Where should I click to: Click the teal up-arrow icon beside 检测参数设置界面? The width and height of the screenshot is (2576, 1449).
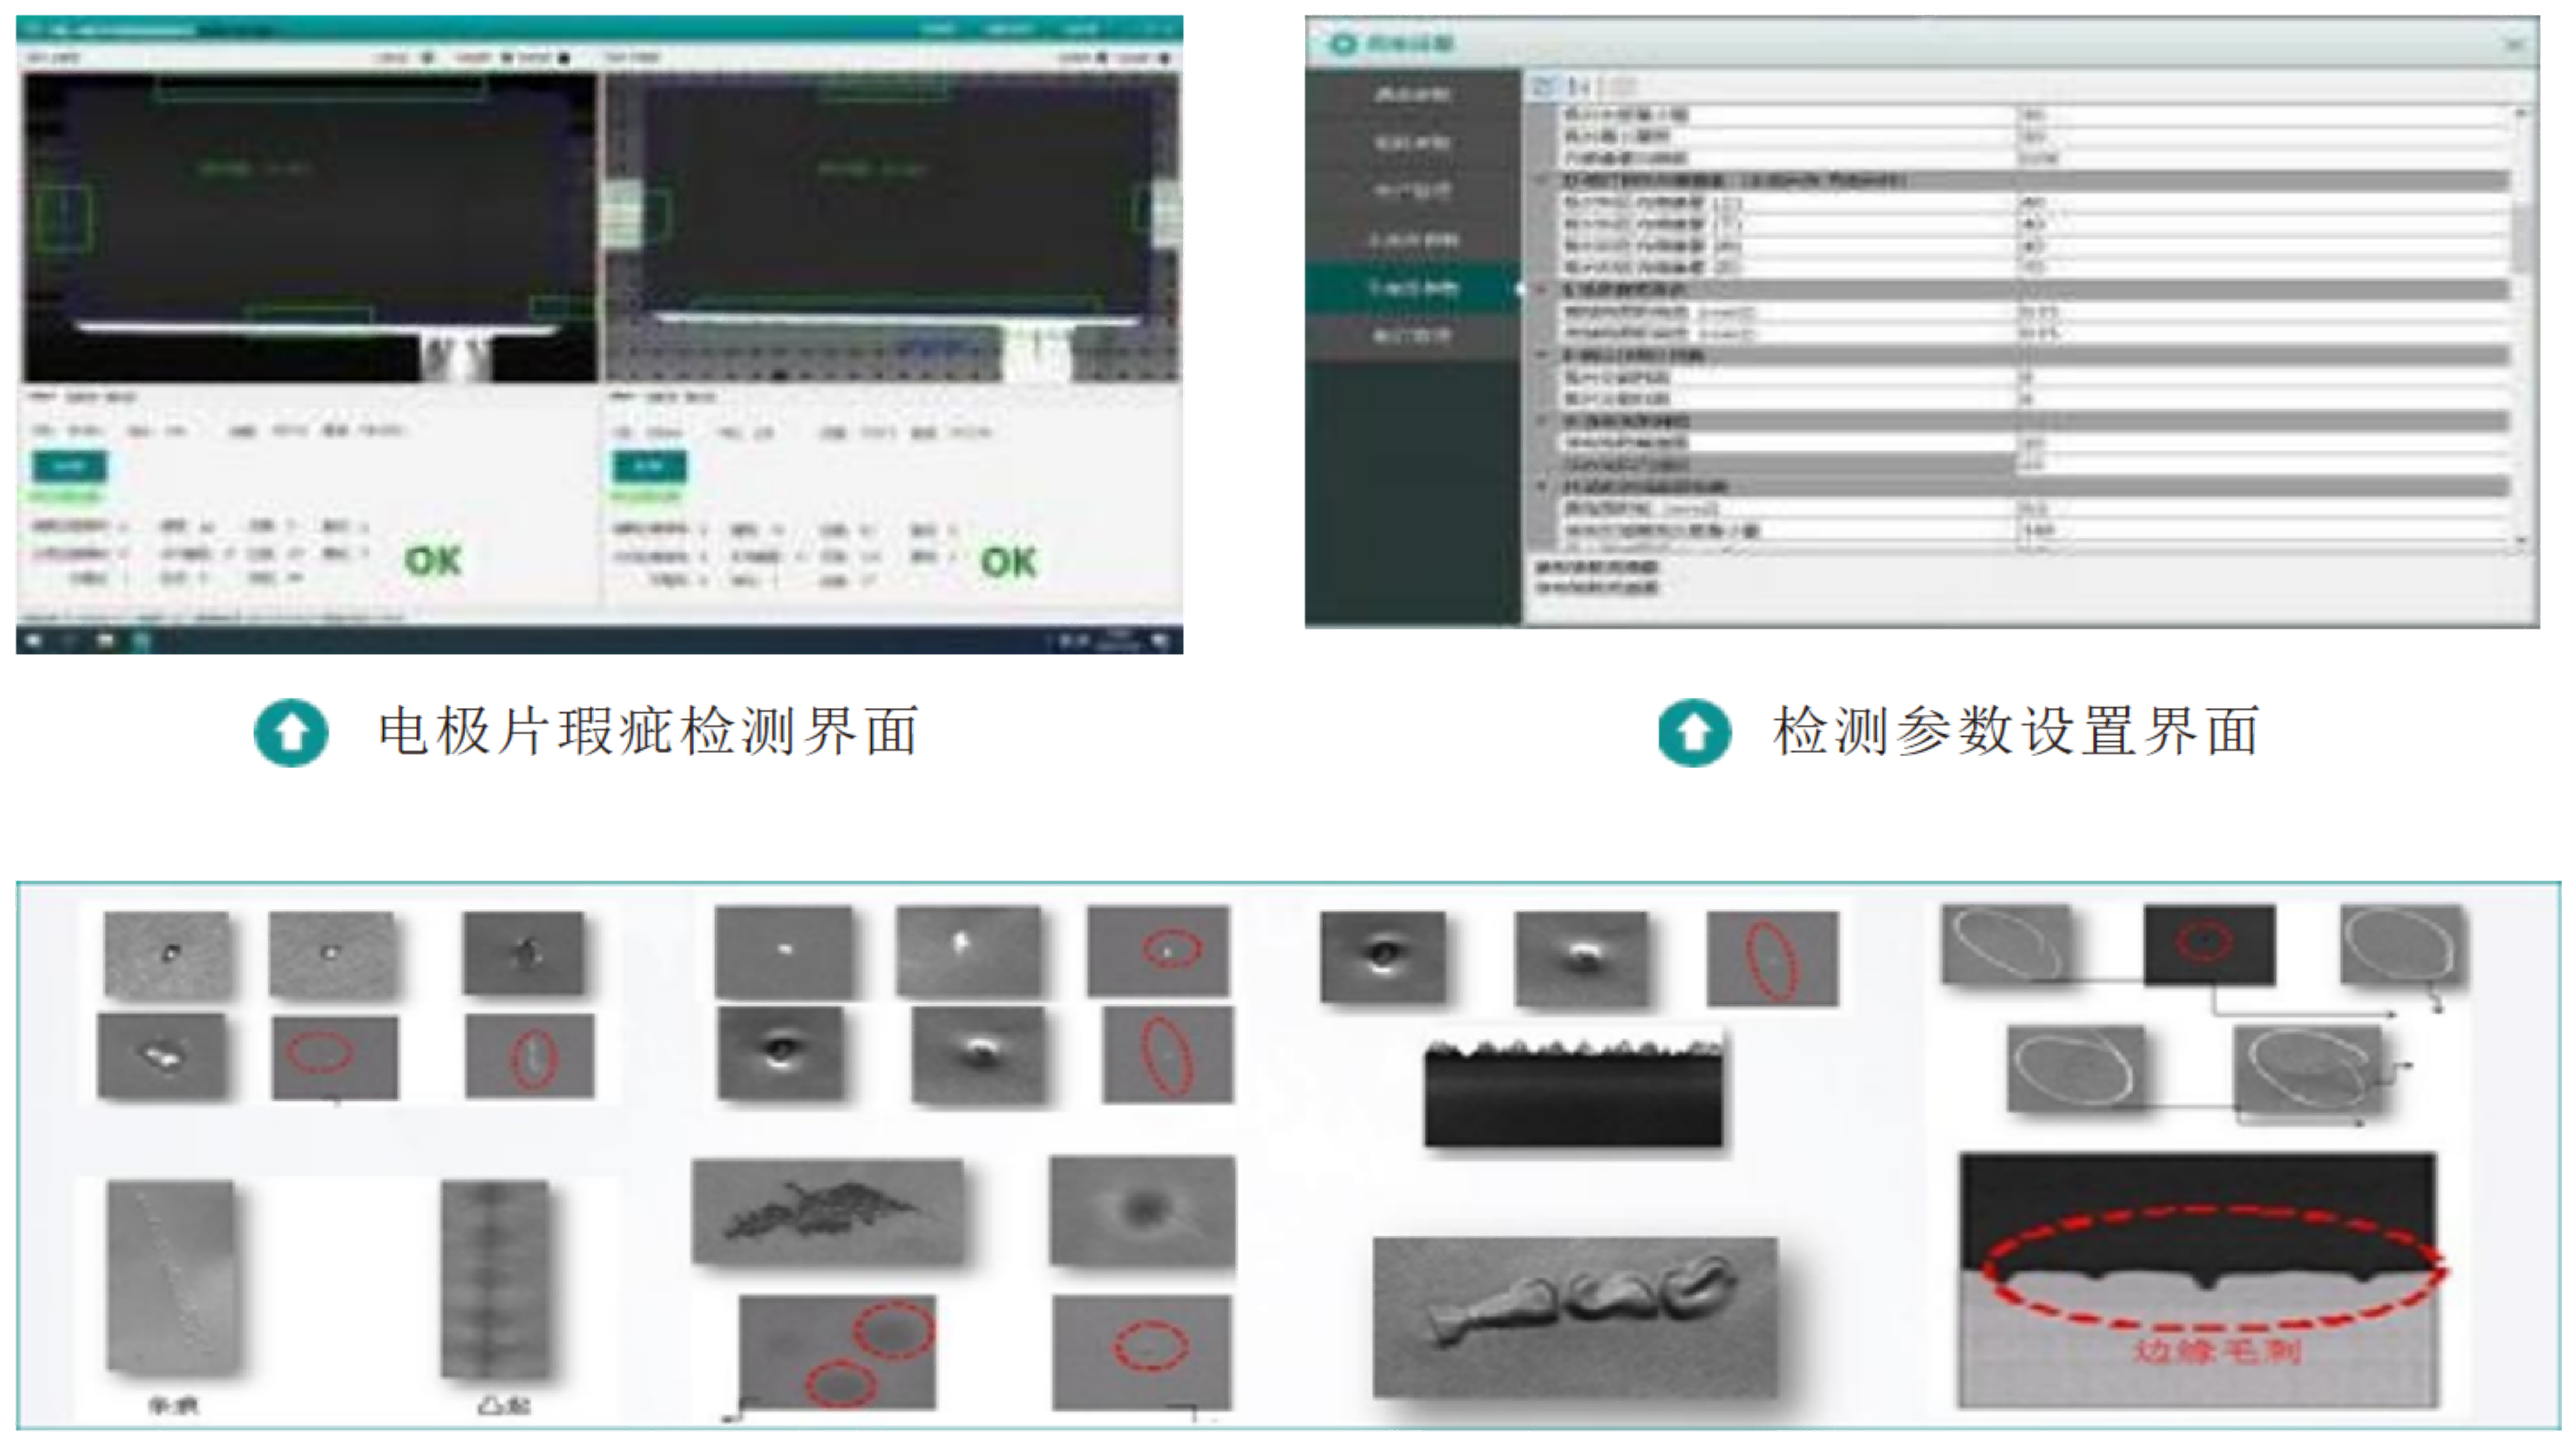pos(1694,733)
